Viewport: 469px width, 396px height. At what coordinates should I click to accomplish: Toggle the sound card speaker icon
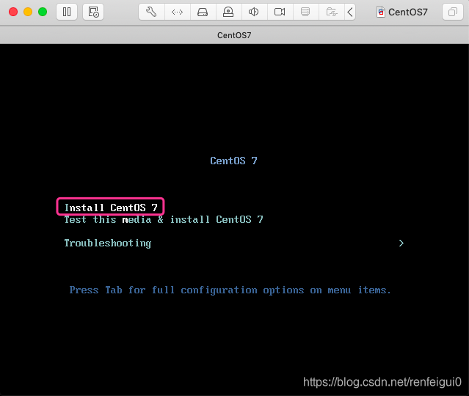point(254,12)
